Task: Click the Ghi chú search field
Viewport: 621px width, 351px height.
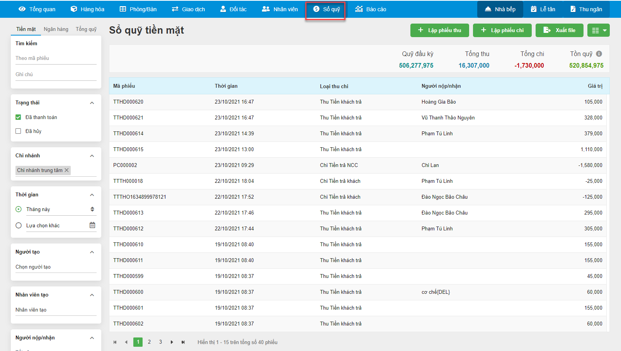Action: (x=56, y=74)
